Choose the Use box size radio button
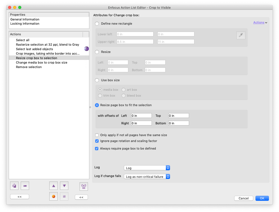 97,80
